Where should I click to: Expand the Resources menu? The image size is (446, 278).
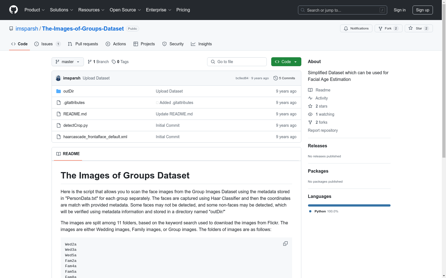pos(91,10)
